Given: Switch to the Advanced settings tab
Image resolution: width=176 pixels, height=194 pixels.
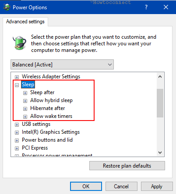Looking at the screenshot, I should tap(25, 22).
